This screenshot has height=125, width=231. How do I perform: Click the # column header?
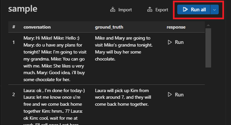14,27
